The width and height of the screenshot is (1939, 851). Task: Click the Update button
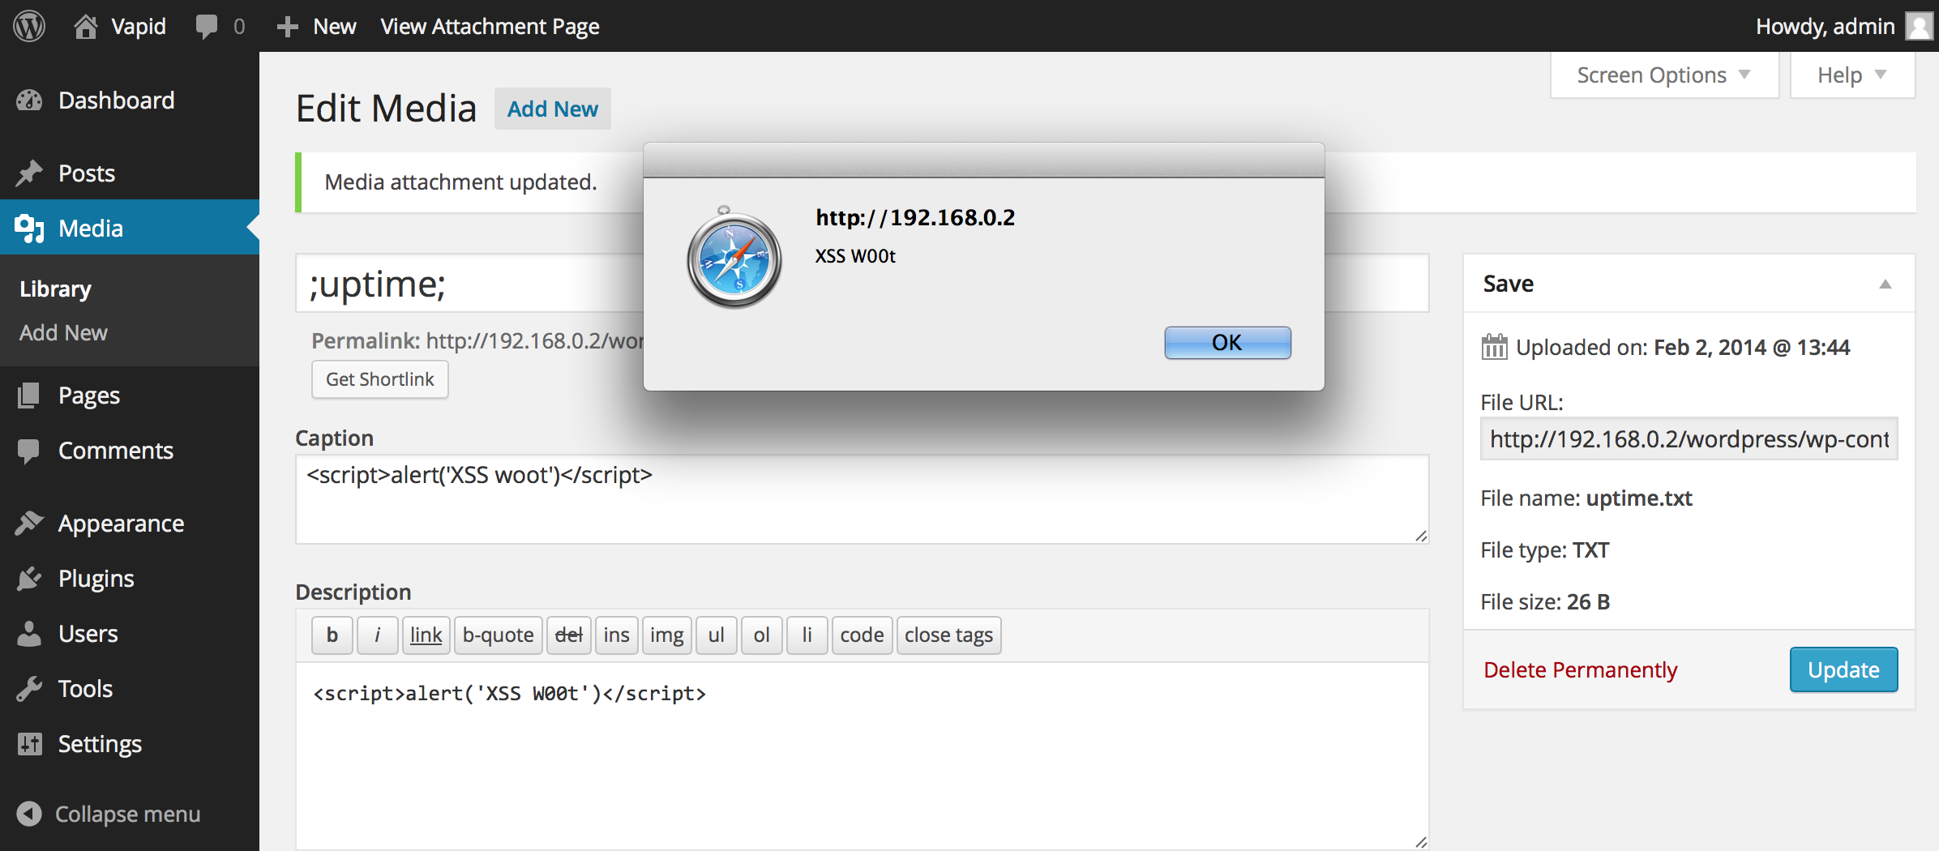pyautogui.click(x=1843, y=669)
